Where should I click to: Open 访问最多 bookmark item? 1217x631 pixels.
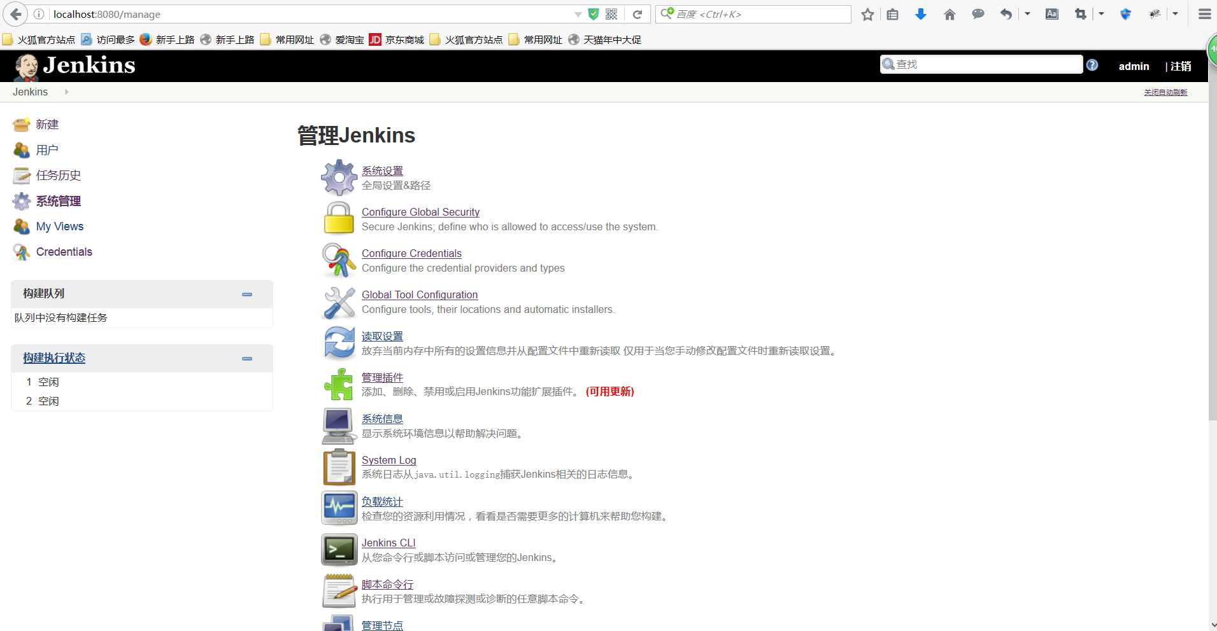108,39
